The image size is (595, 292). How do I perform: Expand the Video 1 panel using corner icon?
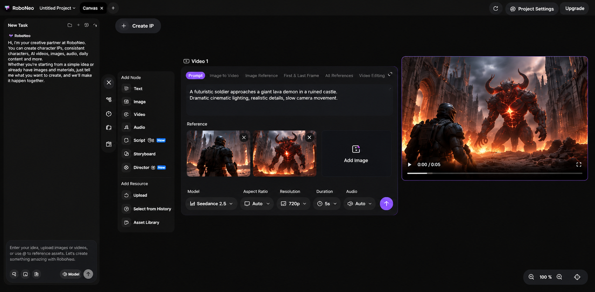click(390, 74)
